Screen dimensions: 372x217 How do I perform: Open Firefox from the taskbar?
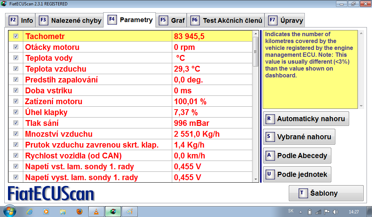coord(80,212)
